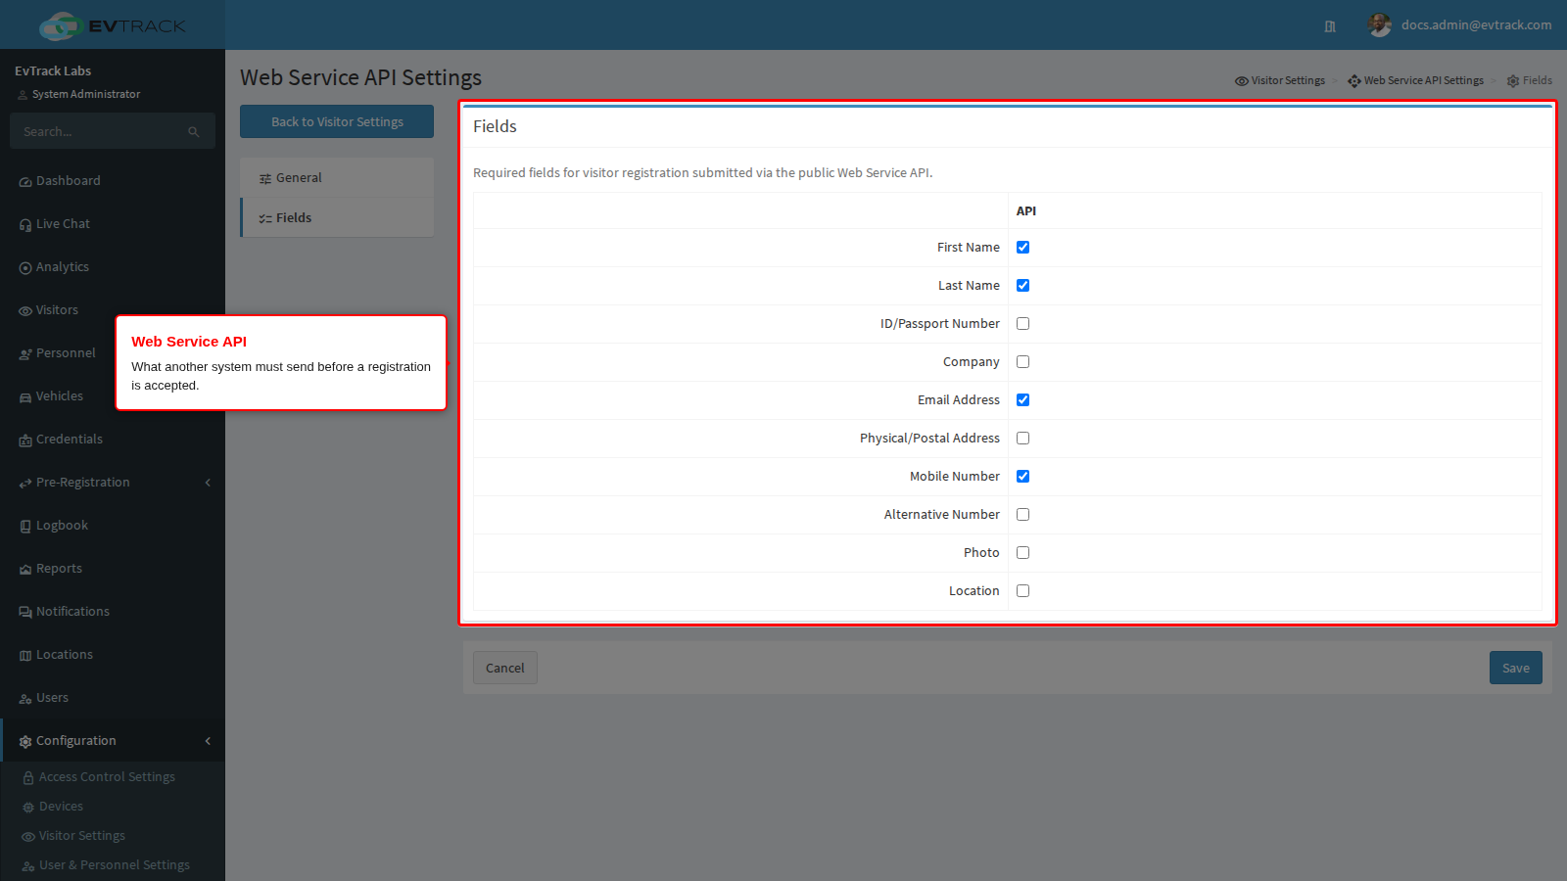Open Dashboard from the sidebar
1567x881 pixels.
click(x=113, y=181)
